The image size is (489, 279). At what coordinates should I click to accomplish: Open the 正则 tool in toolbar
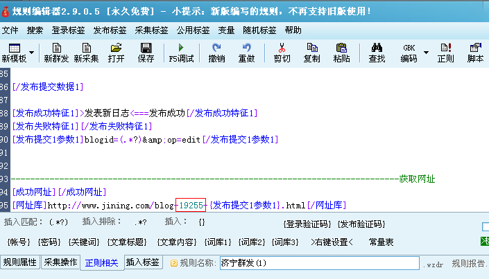[445, 53]
